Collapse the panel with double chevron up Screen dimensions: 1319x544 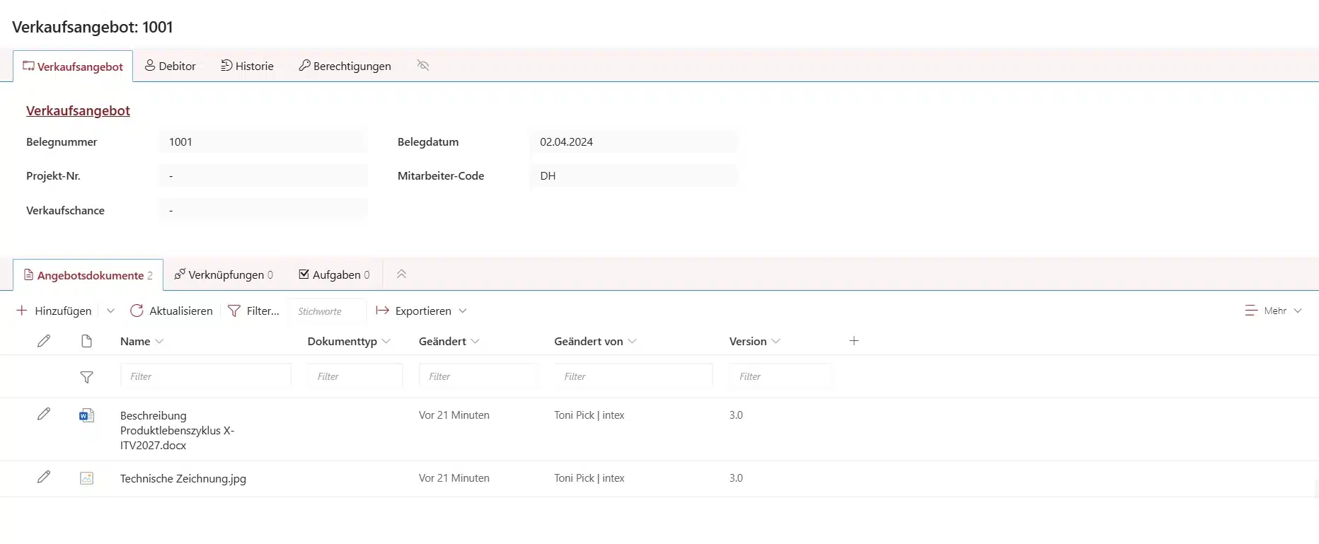pos(401,274)
